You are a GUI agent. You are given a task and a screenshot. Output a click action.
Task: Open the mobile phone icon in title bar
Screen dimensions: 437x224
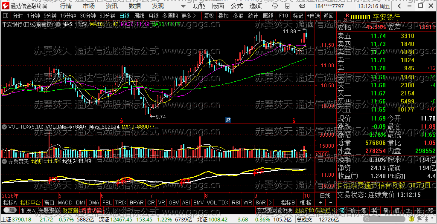pyautogui.click(x=287, y=6)
